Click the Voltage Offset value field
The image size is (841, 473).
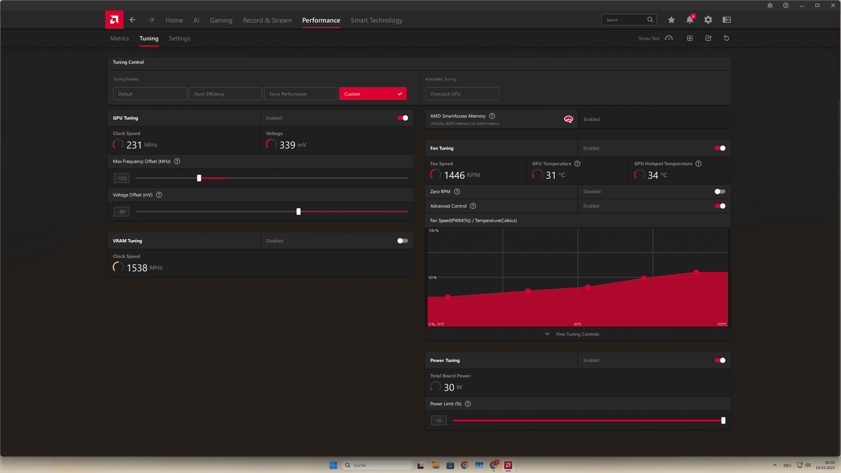[x=122, y=212]
